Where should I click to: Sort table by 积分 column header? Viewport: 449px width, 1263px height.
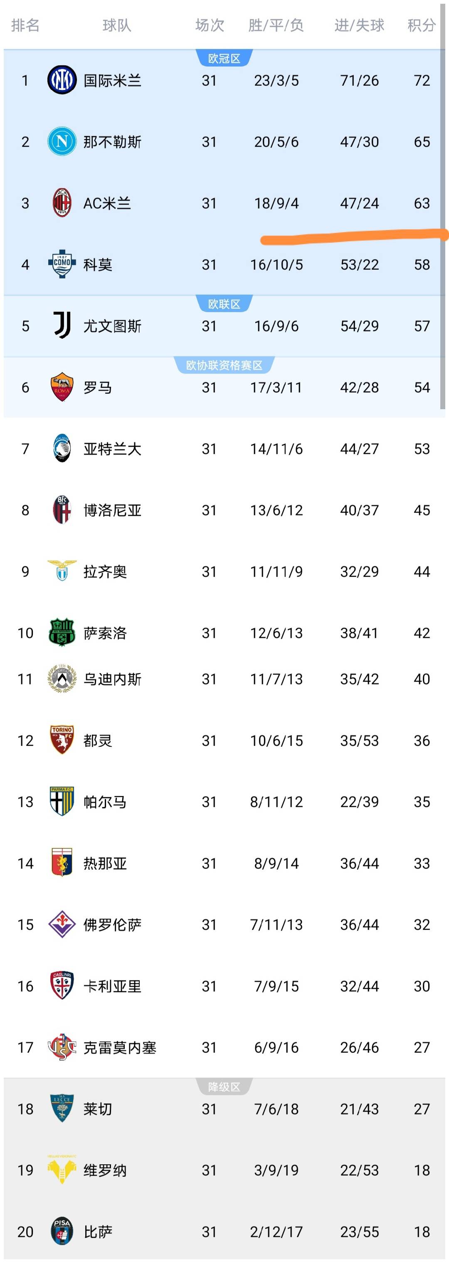tap(421, 25)
